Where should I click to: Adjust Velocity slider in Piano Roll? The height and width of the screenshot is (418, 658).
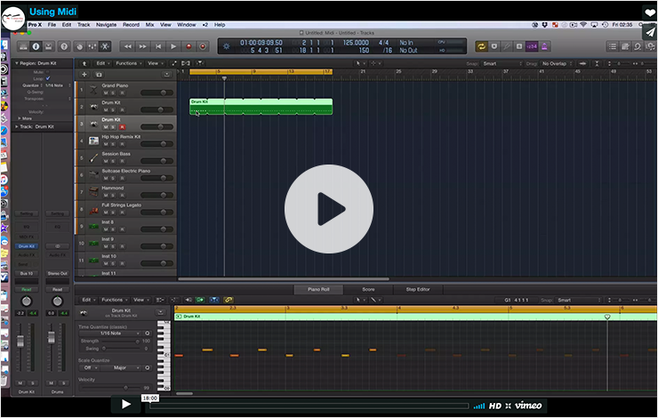point(111,388)
